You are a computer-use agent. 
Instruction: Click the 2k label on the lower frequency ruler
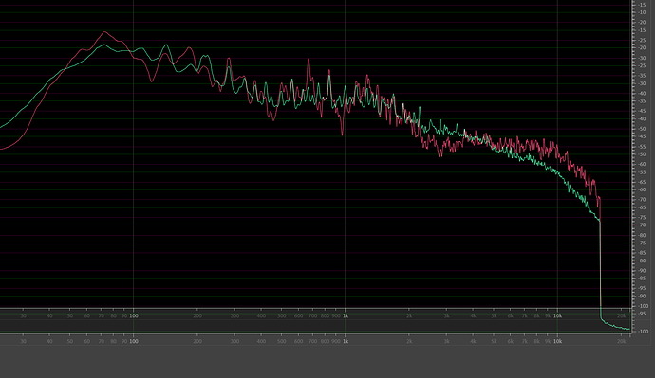click(409, 341)
